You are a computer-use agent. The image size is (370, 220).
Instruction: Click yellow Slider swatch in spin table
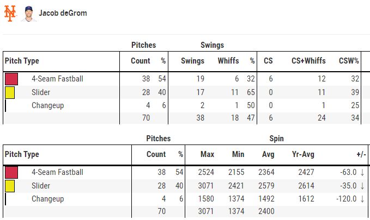click(x=10, y=186)
